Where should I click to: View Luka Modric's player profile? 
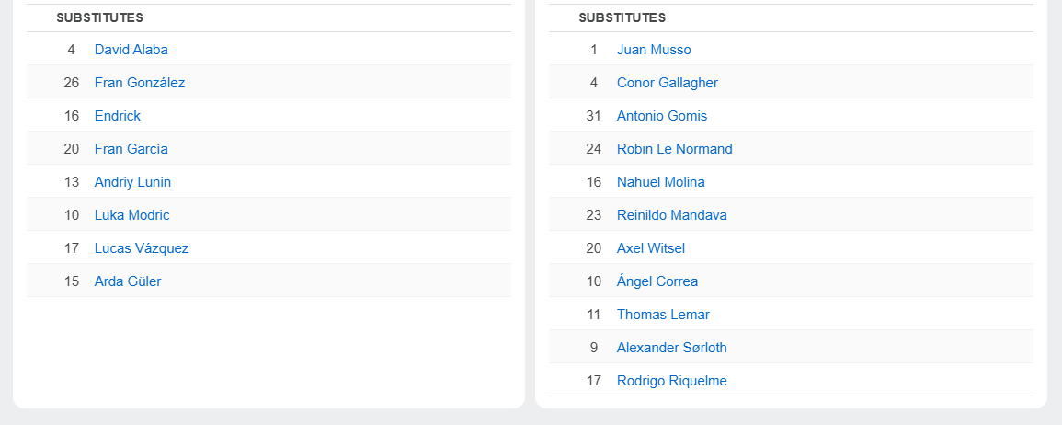pos(131,215)
